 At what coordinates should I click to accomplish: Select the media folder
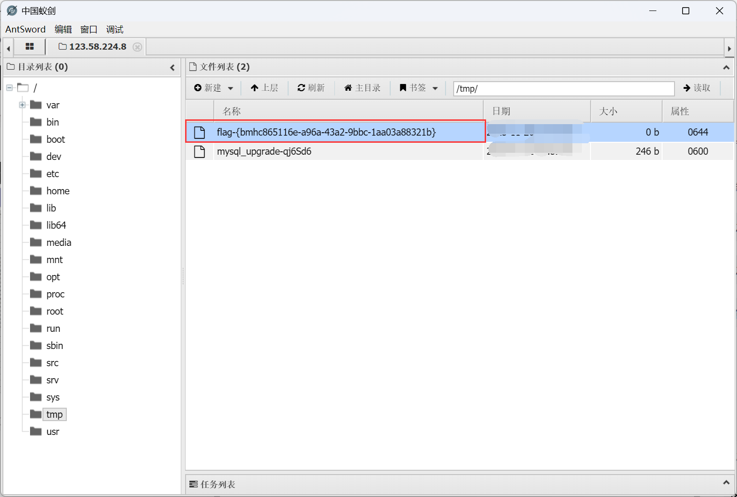coord(59,243)
